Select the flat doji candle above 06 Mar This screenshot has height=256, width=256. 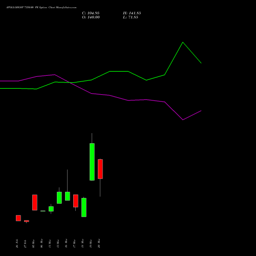pyautogui.click(x=43, y=211)
